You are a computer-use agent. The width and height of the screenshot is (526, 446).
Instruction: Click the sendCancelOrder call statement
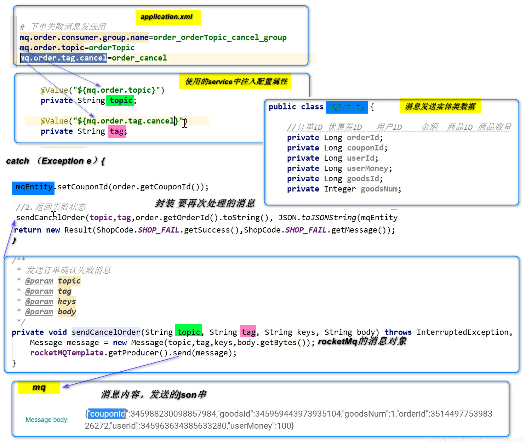207,218
